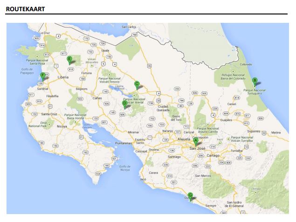Click the Turrialba town label
The image size is (296, 222).
pyautogui.click(x=237, y=151)
